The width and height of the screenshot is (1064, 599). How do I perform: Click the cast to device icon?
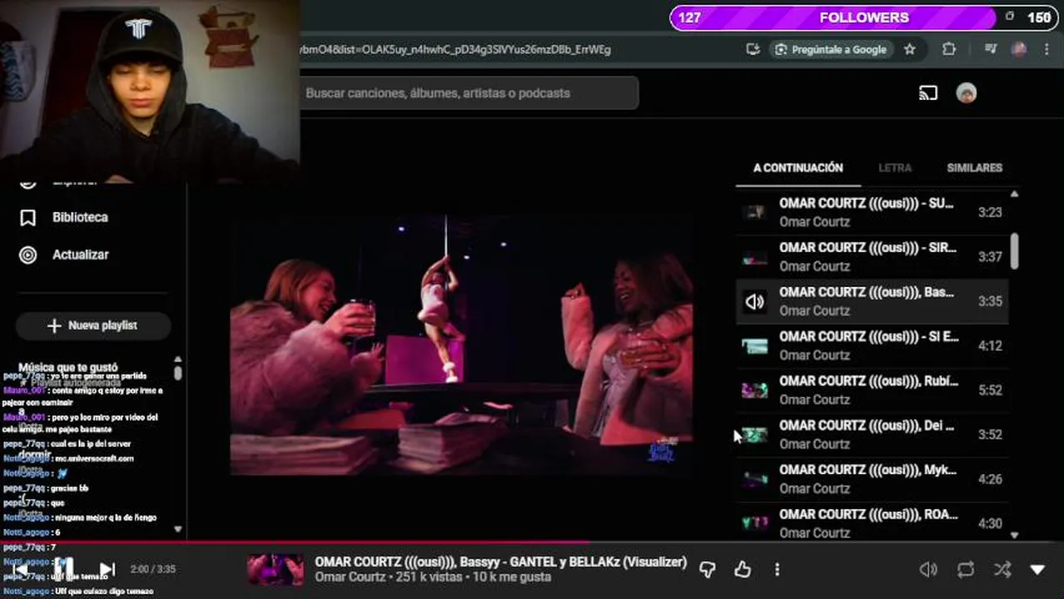coord(928,93)
